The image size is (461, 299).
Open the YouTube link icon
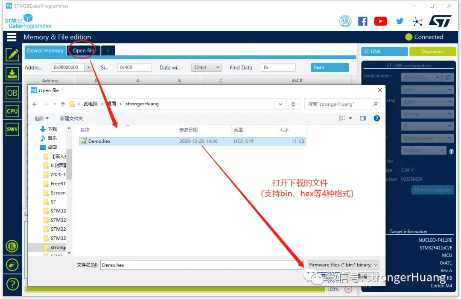(380, 21)
